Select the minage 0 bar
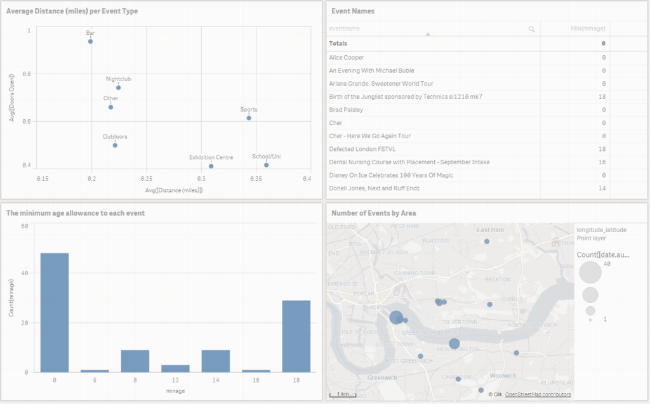The height and width of the screenshot is (404, 650). click(55, 313)
